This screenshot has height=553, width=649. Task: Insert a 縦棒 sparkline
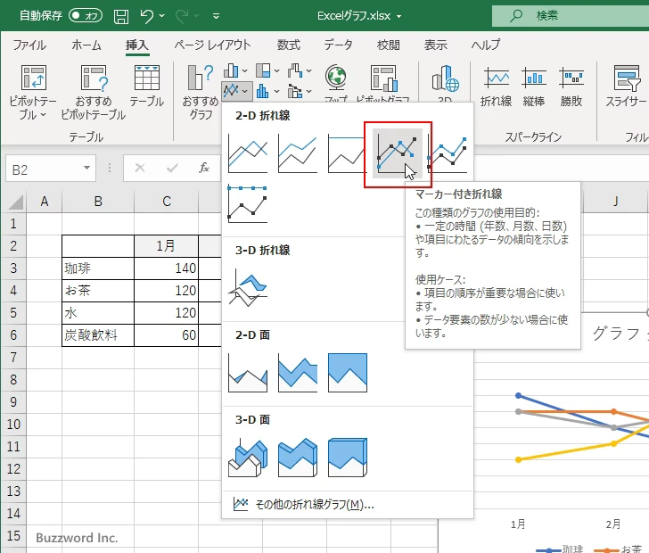(533, 87)
